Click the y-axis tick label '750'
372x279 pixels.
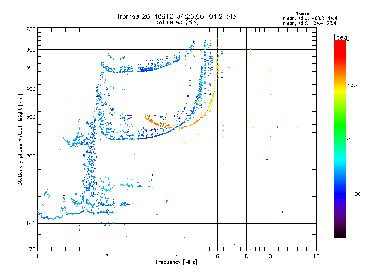pos(31,29)
